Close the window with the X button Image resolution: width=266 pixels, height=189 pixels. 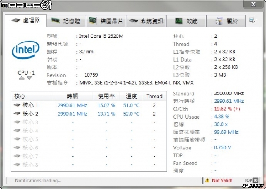coord(253,4)
